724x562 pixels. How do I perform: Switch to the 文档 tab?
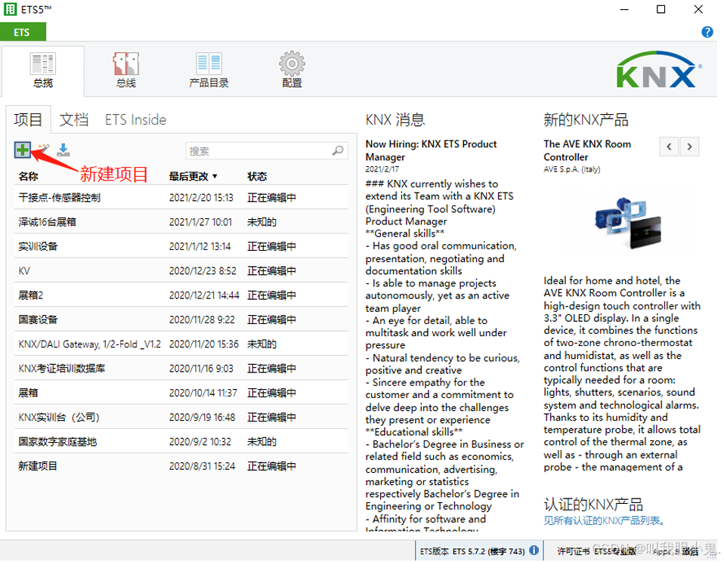coord(74,119)
